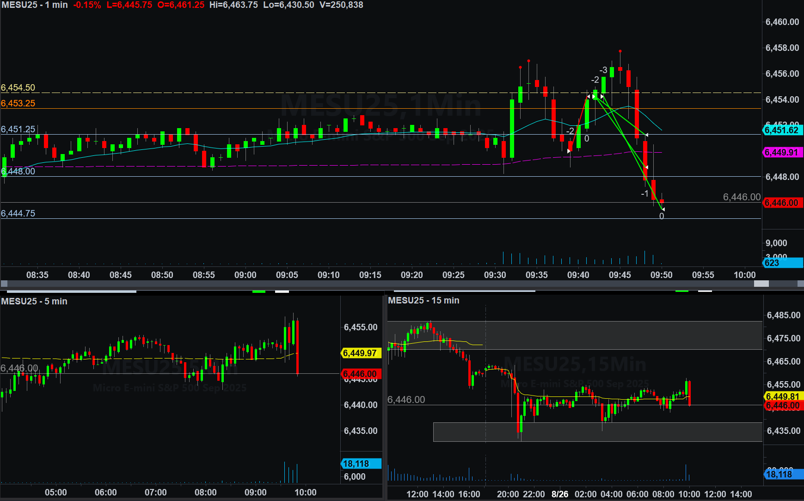Click the orange 6,453.25 price level label
The height and width of the screenshot is (501, 804).
18,103
